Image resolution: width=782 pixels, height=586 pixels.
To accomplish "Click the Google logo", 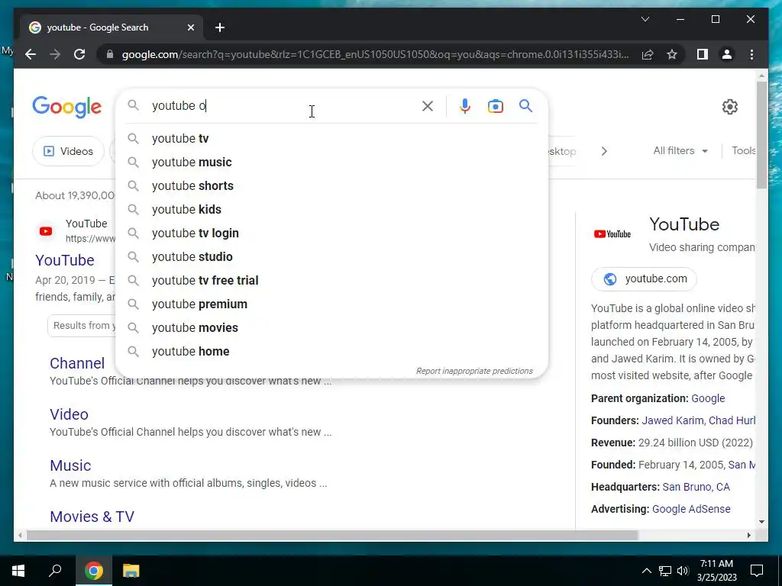I will [67, 107].
